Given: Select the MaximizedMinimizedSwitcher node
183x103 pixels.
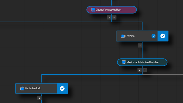Looking at the screenshot, I should pyautogui.click(x=142, y=62).
